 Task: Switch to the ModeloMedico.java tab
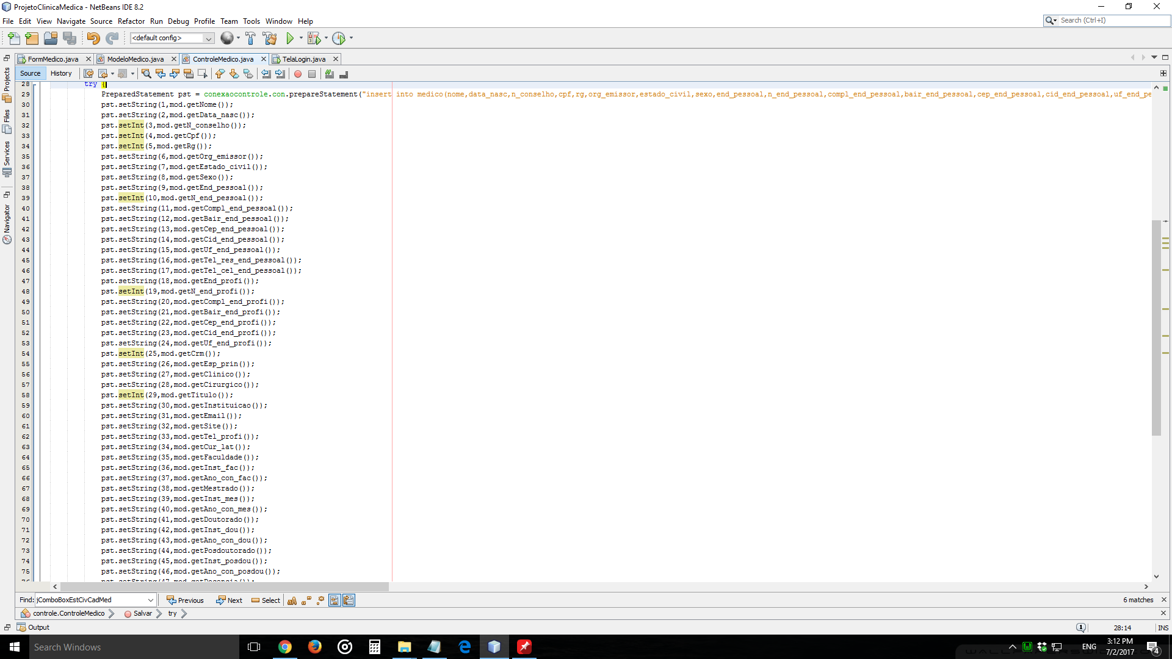(135, 59)
